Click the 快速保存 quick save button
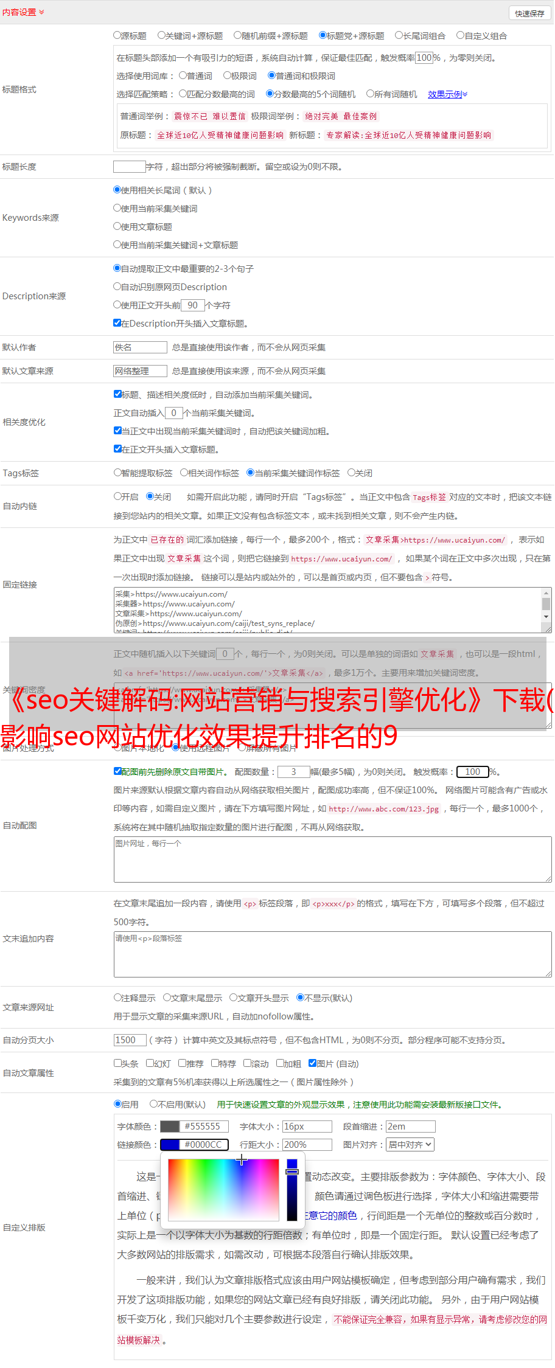The width and height of the screenshot is (555, 1368). (x=529, y=13)
